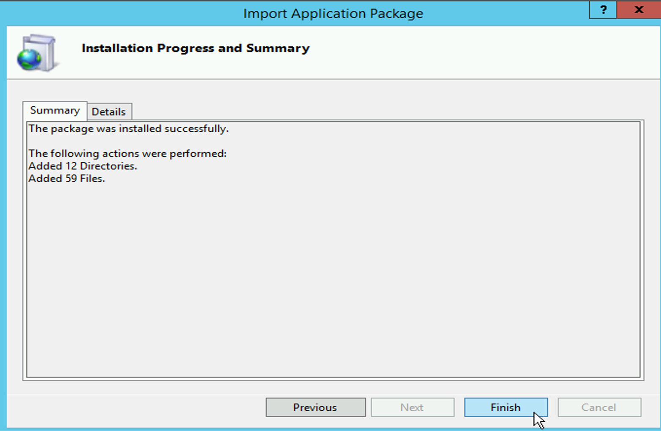Click the word "Directories" in the summary
Screen dimensions: 661x431
click(108, 166)
